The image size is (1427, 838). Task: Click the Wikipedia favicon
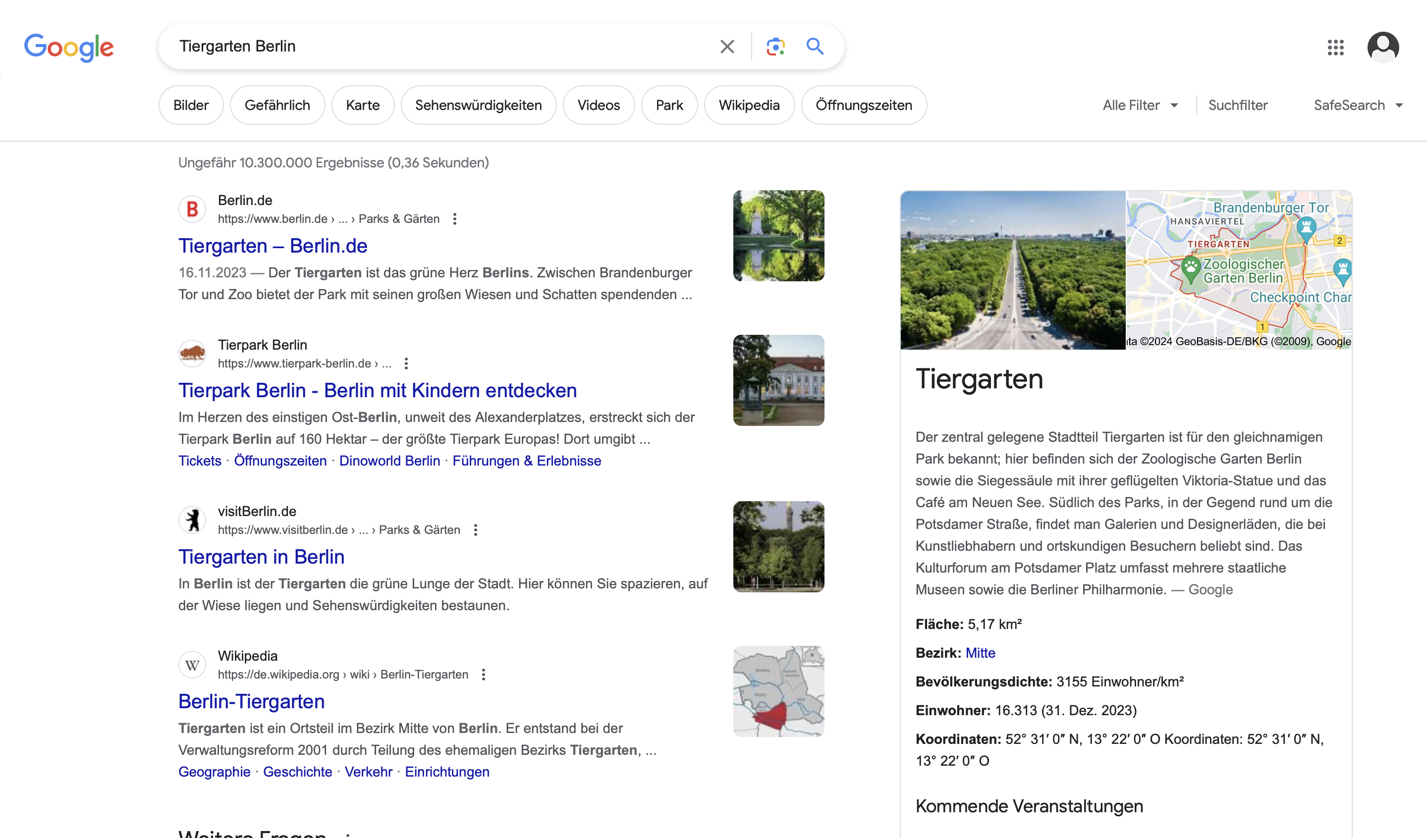[192, 664]
